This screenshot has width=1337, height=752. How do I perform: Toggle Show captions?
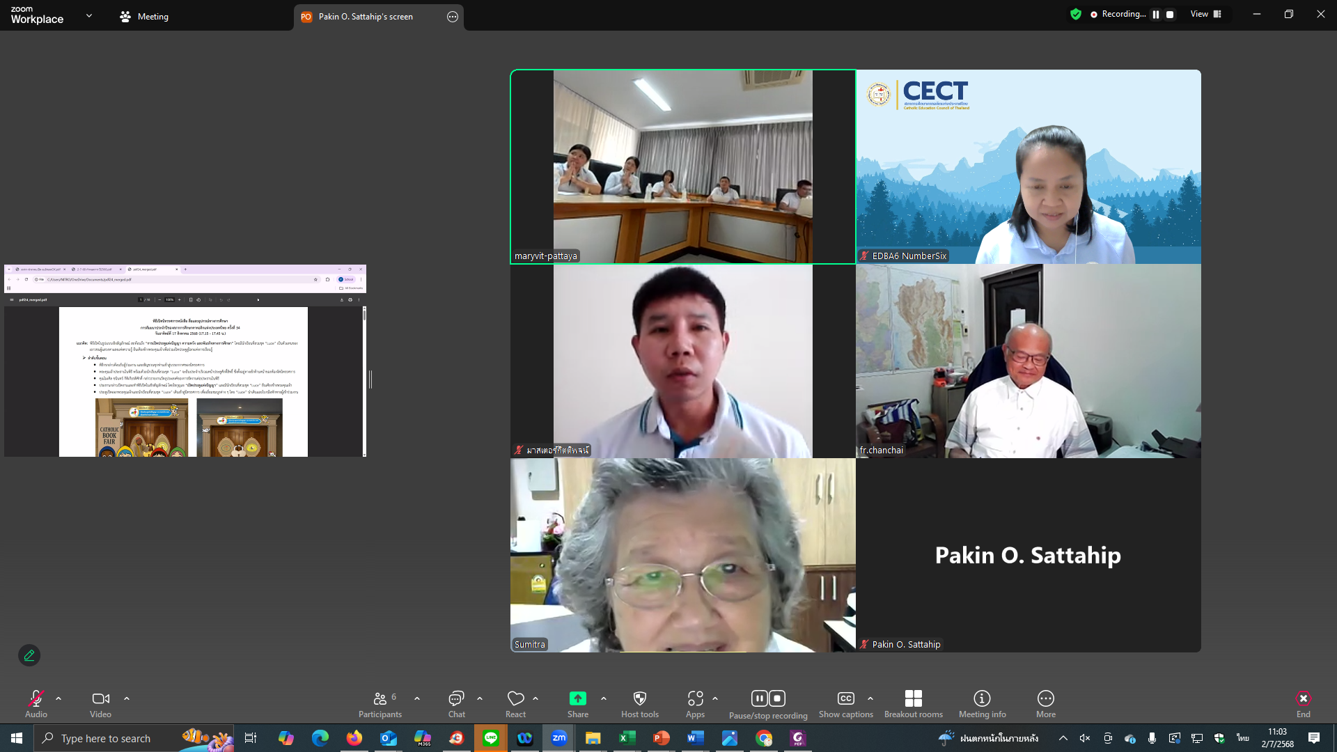coord(845,698)
